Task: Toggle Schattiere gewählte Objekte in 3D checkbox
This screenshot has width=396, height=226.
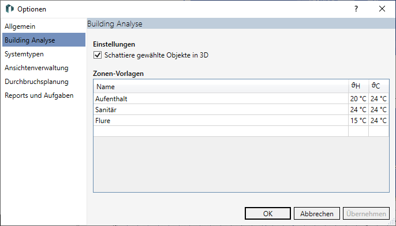Action: pyautogui.click(x=98, y=55)
